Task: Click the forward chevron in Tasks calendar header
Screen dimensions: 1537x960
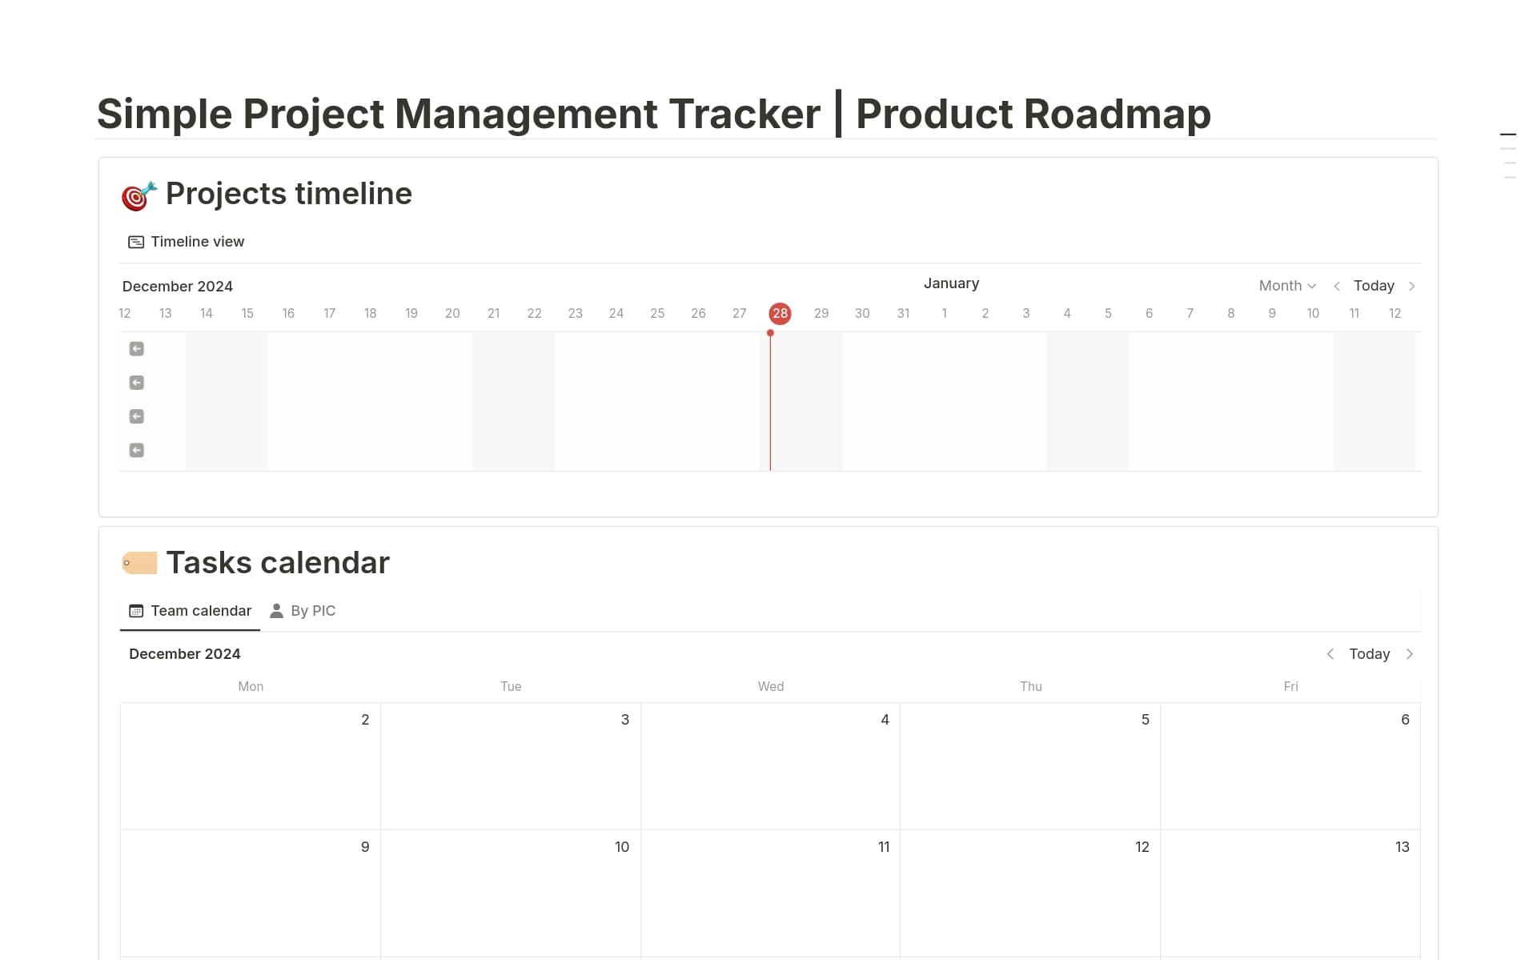Action: click(1410, 653)
